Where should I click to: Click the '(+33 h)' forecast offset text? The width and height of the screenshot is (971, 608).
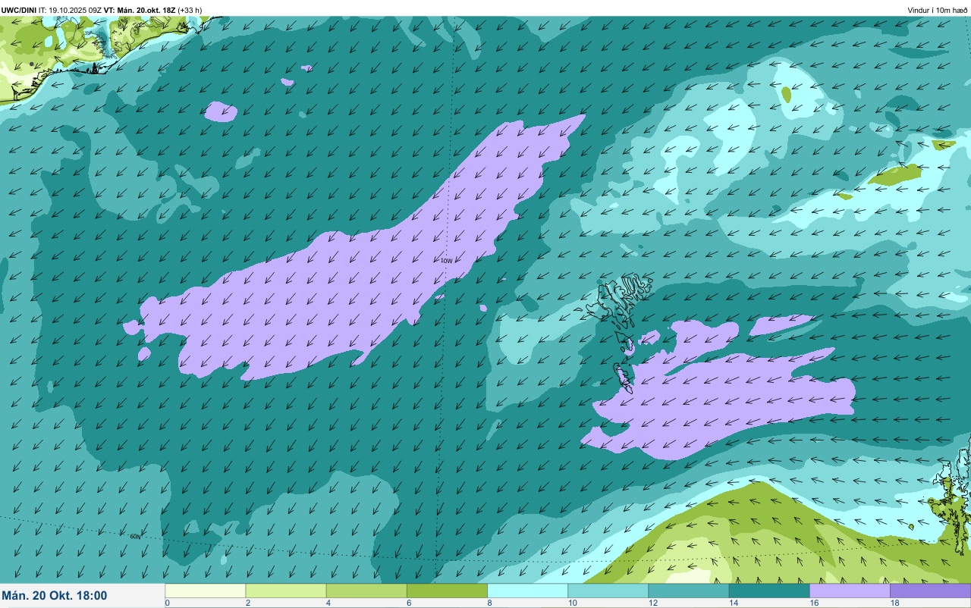[190, 10]
